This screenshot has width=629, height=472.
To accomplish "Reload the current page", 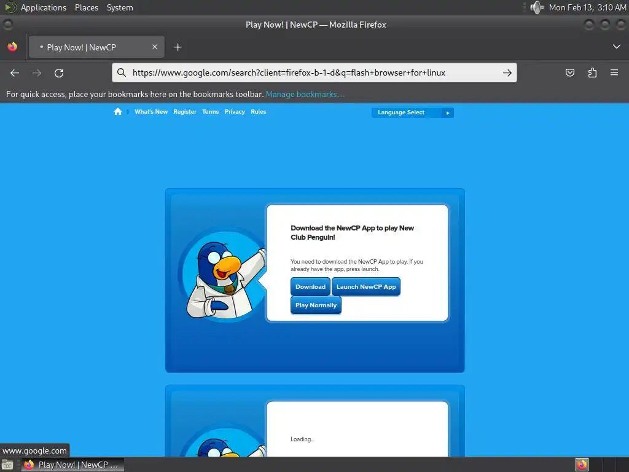I will tap(59, 73).
